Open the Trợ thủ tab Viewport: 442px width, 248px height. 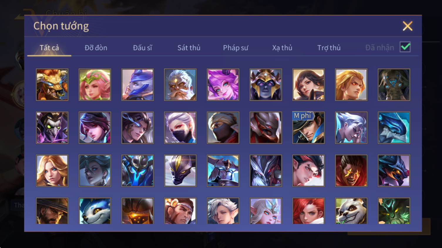(329, 48)
